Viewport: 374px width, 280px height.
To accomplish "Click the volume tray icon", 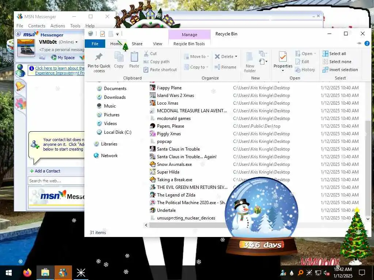I will (x=327, y=273).
